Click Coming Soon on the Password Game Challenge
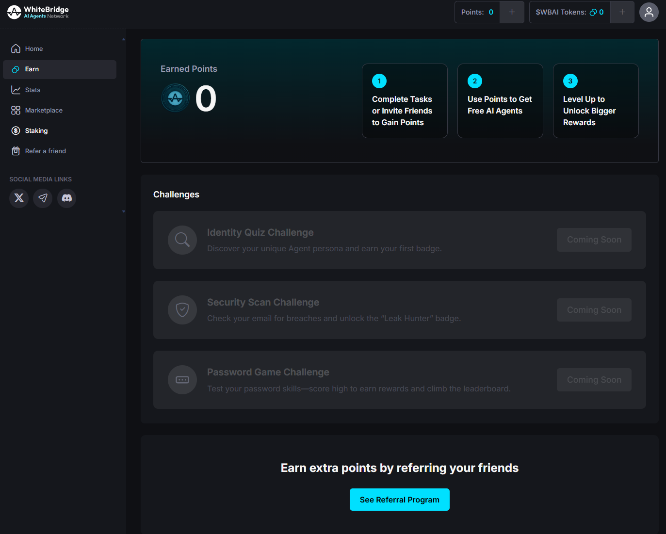The image size is (666, 534). click(594, 379)
